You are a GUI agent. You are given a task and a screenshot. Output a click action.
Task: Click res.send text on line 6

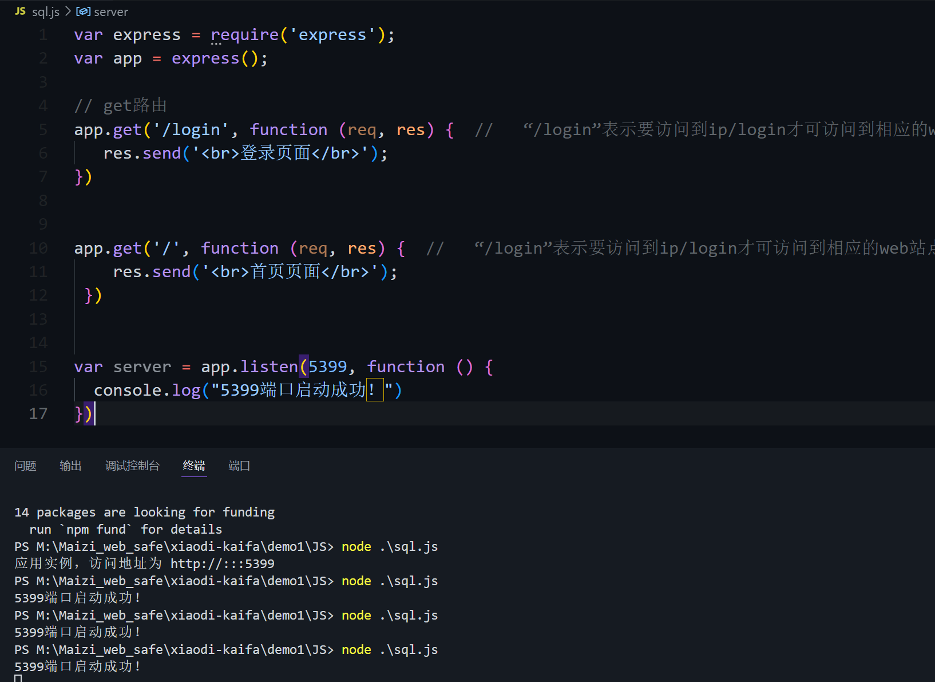(140, 153)
